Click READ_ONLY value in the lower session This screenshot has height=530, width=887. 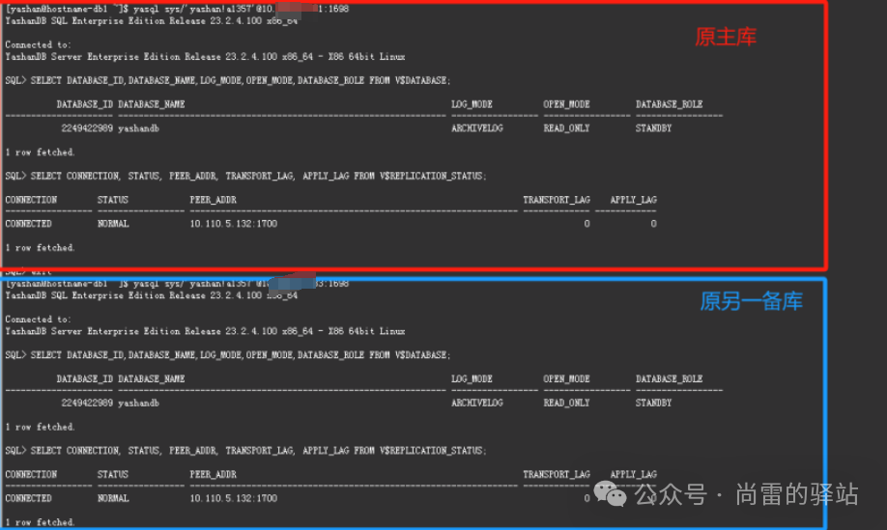tap(566, 403)
